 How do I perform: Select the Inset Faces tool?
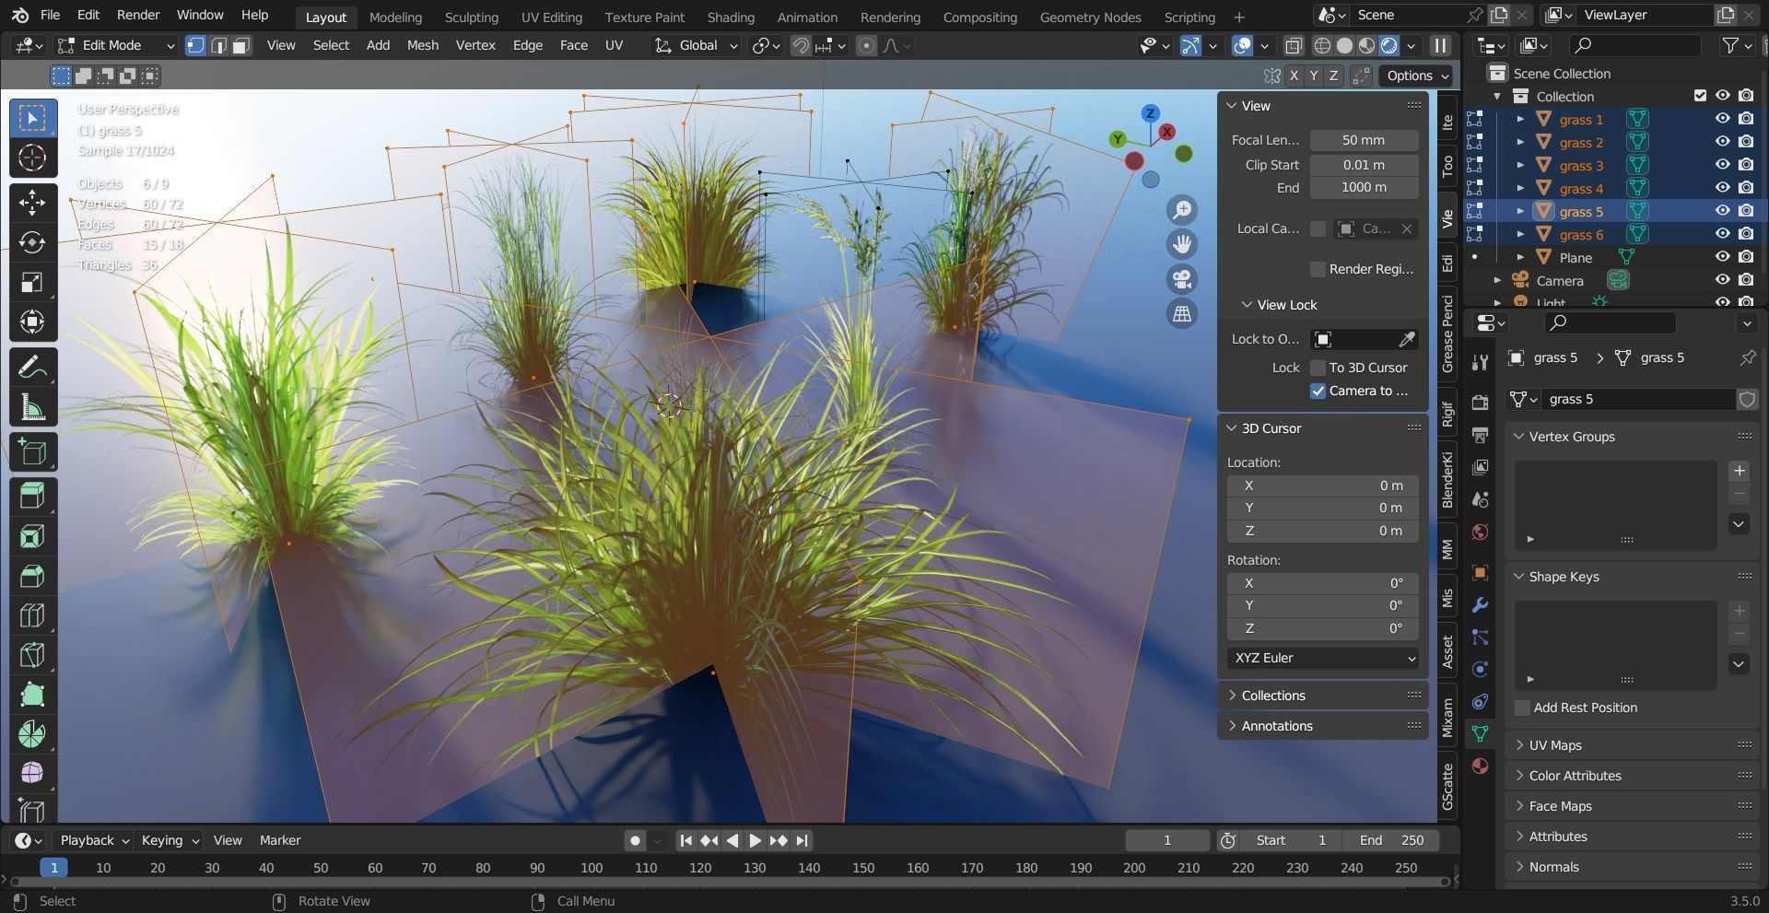[x=32, y=536]
